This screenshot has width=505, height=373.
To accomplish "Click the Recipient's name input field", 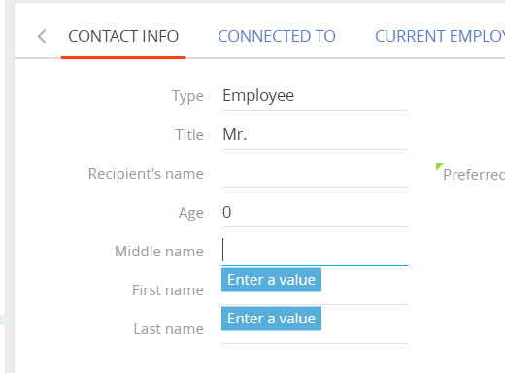I will [x=315, y=174].
